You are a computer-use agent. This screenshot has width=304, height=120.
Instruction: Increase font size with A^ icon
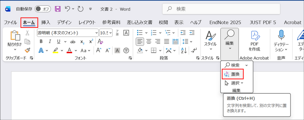(x=99, y=50)
